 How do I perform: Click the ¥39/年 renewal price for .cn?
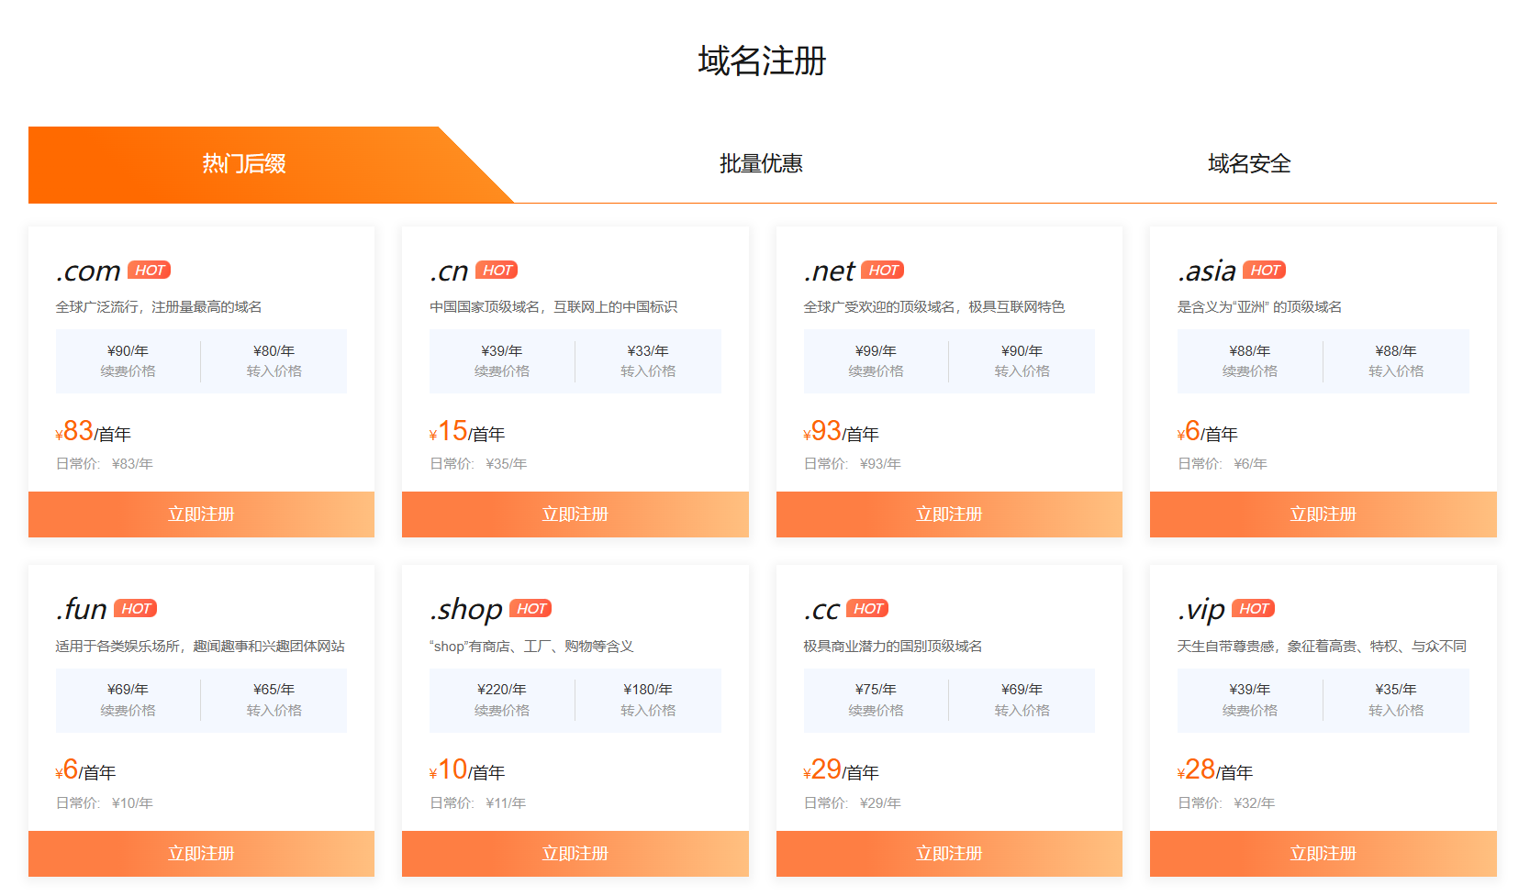click(x=501, y=351)
